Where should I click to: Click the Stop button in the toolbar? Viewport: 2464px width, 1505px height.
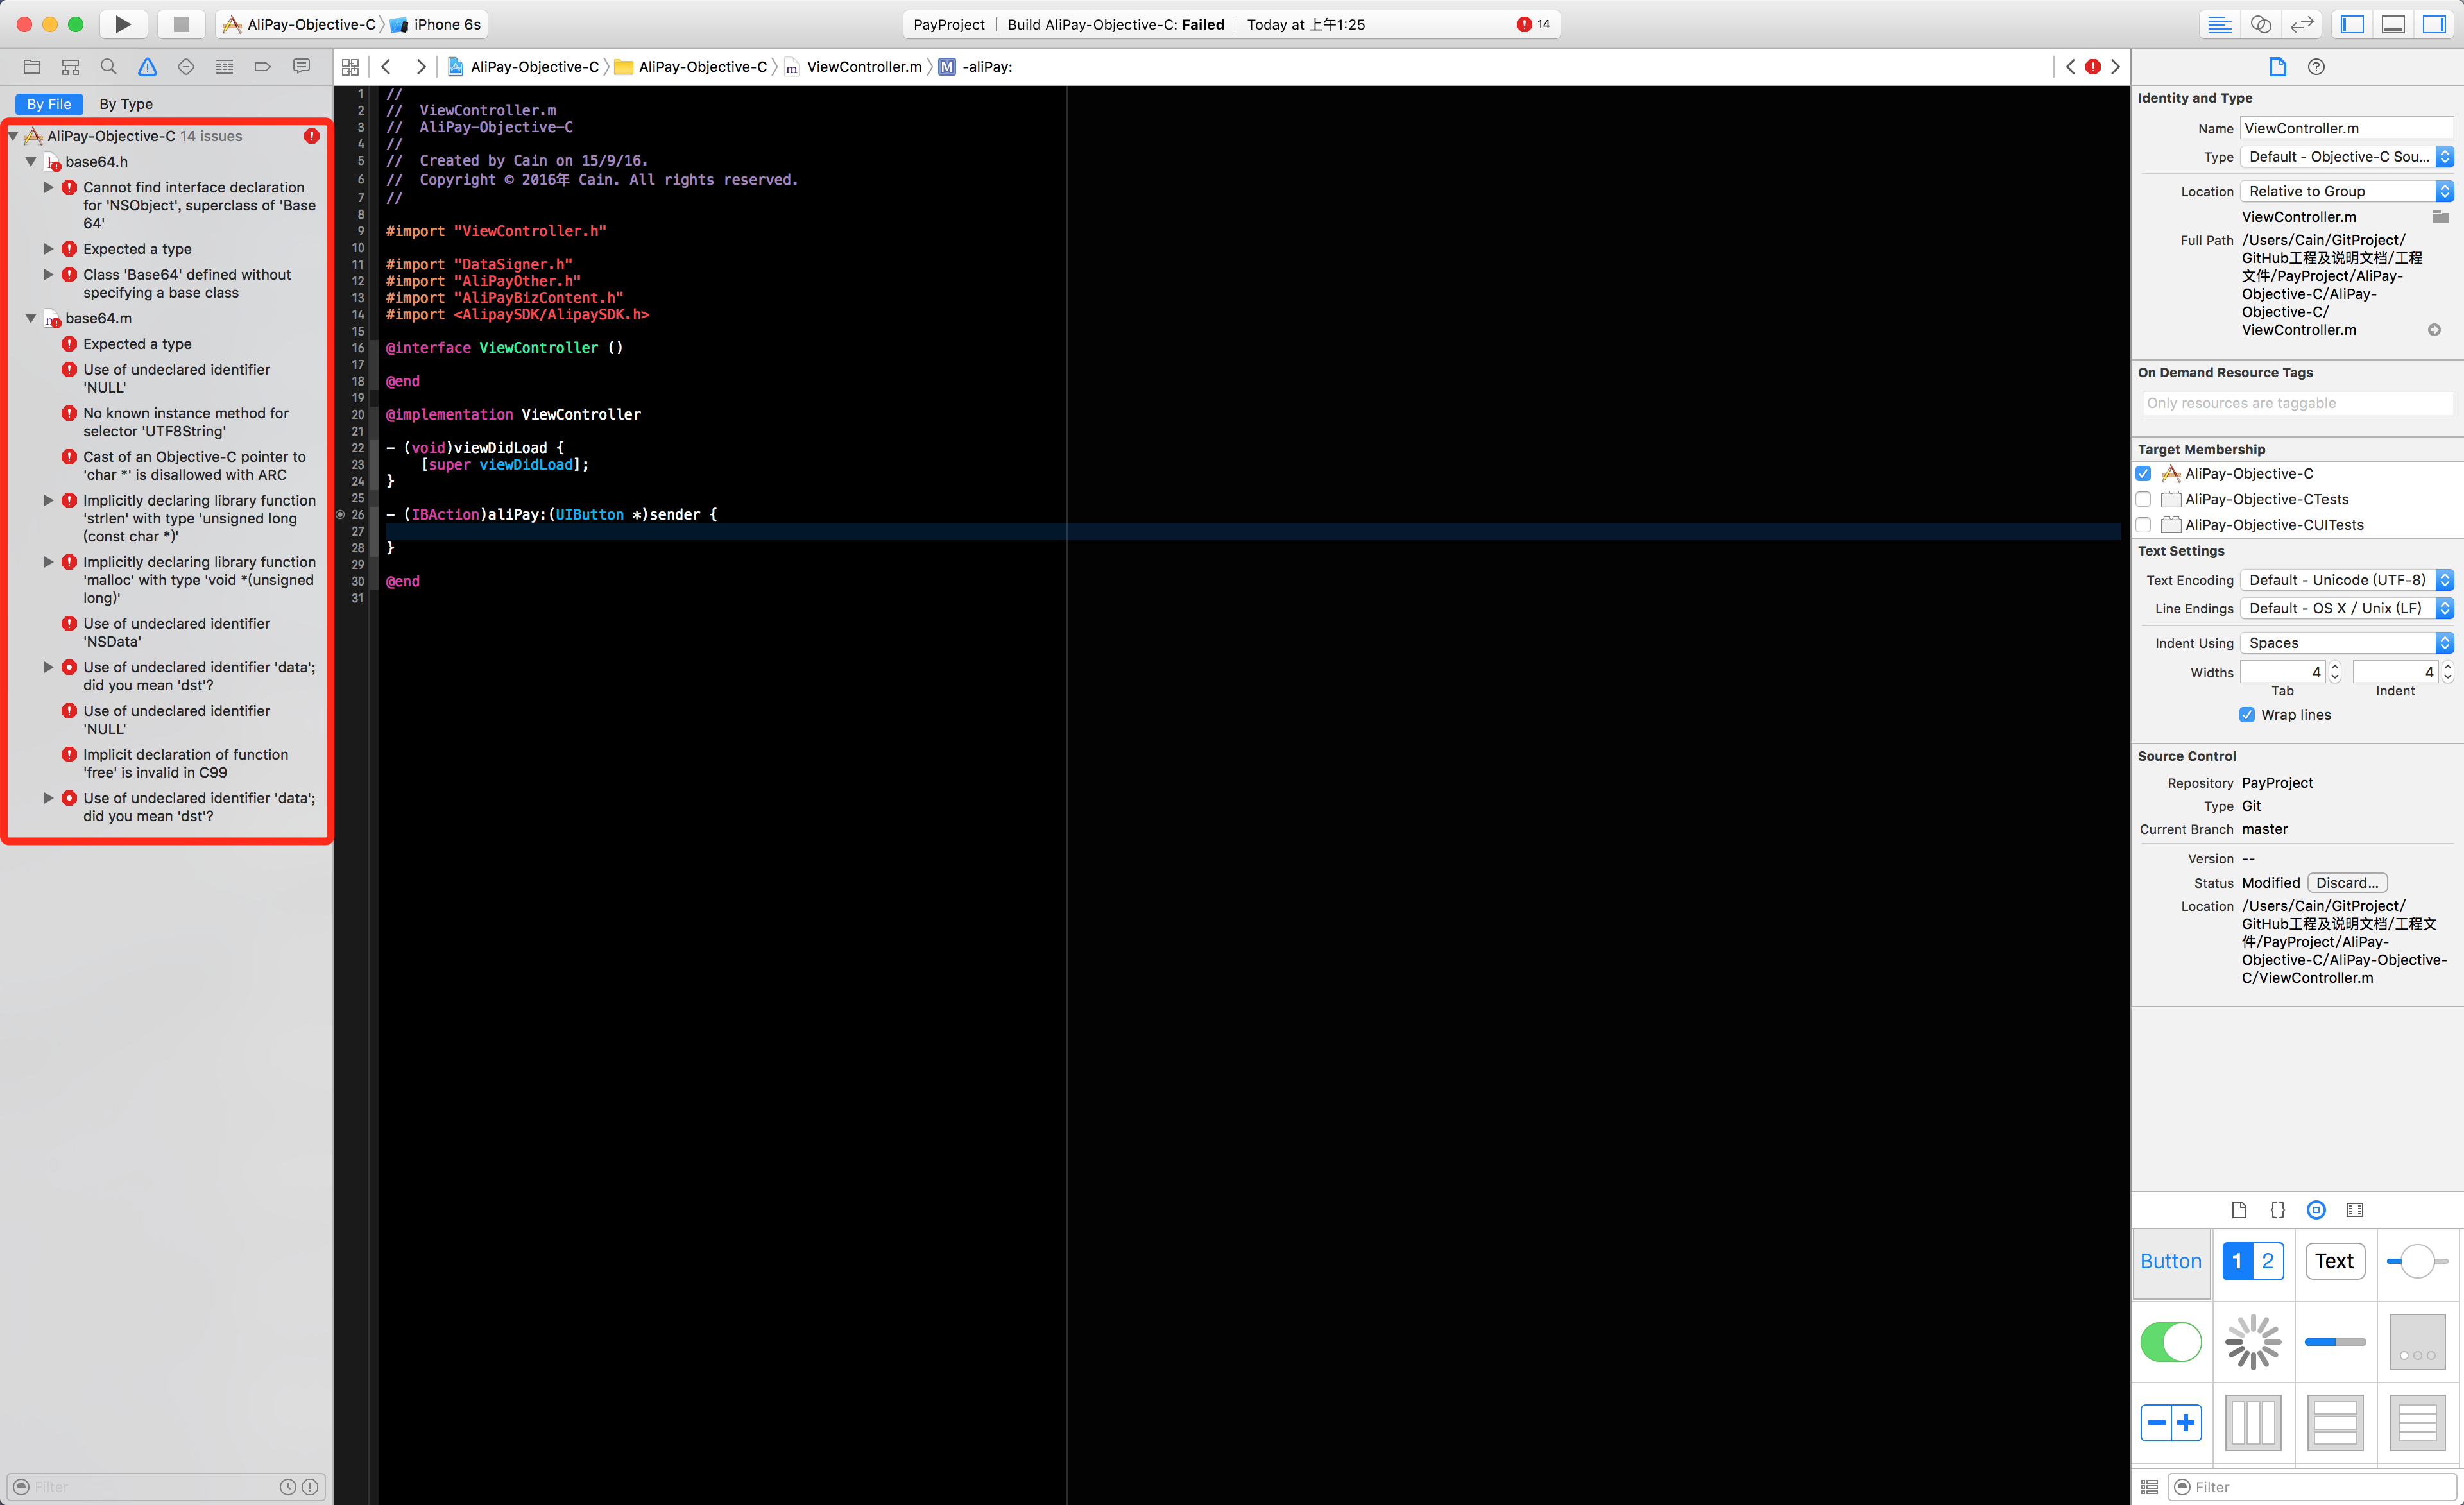[x=181, y=24]
